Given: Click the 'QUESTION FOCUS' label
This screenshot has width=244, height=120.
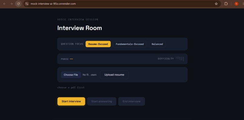Looking at the screenshot, I should [x=72, y=44].
